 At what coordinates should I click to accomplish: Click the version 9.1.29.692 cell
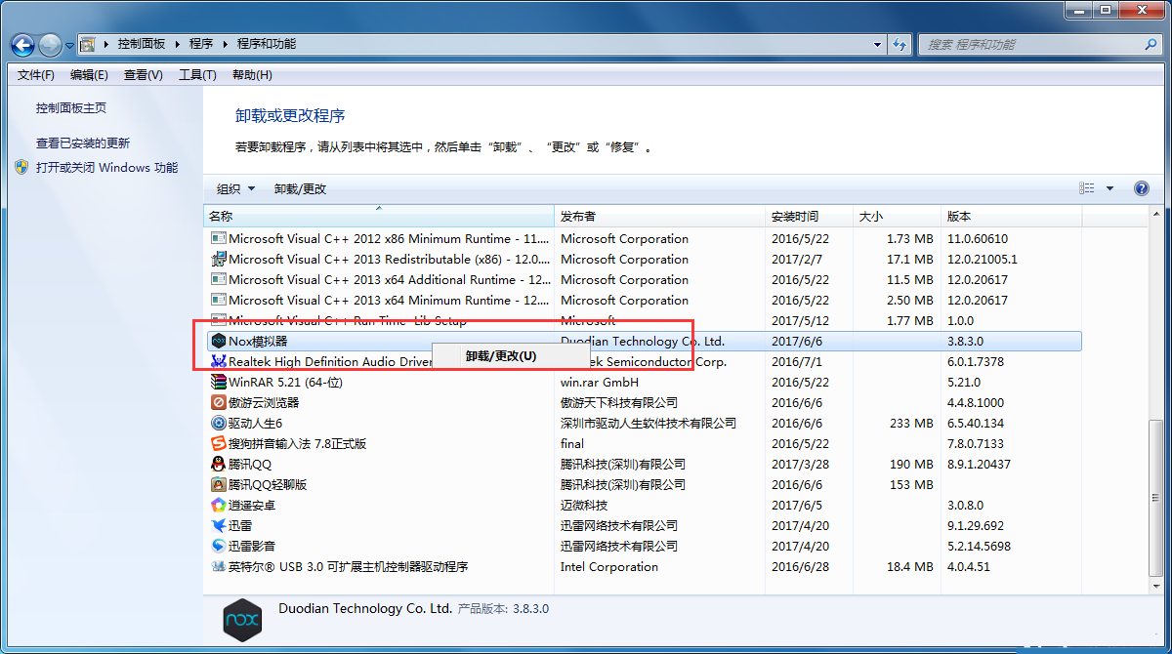pyautogui.click(x=976, y=525)
